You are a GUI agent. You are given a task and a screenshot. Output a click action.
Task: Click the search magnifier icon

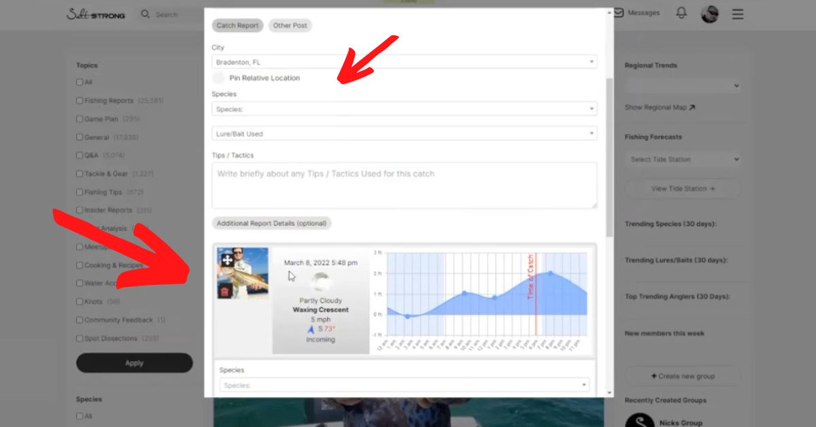145,14
